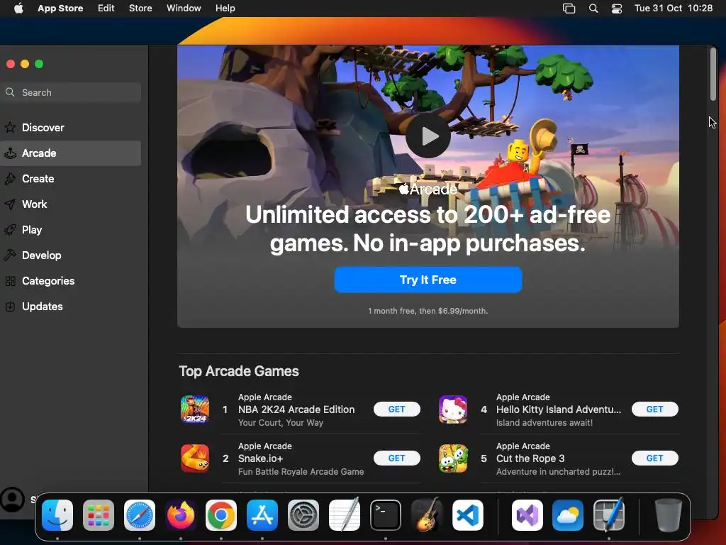Open Finder from the dock
The image size is (726, 545).
[x=57, y=515]
